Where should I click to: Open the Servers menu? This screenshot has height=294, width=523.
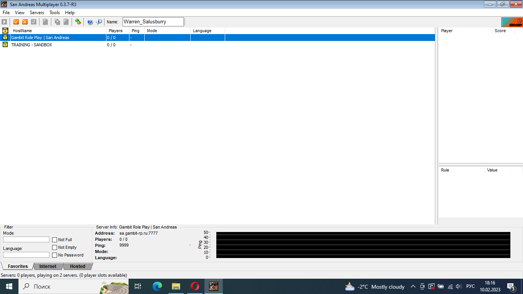pyautogui.click(x=37, y=13)
